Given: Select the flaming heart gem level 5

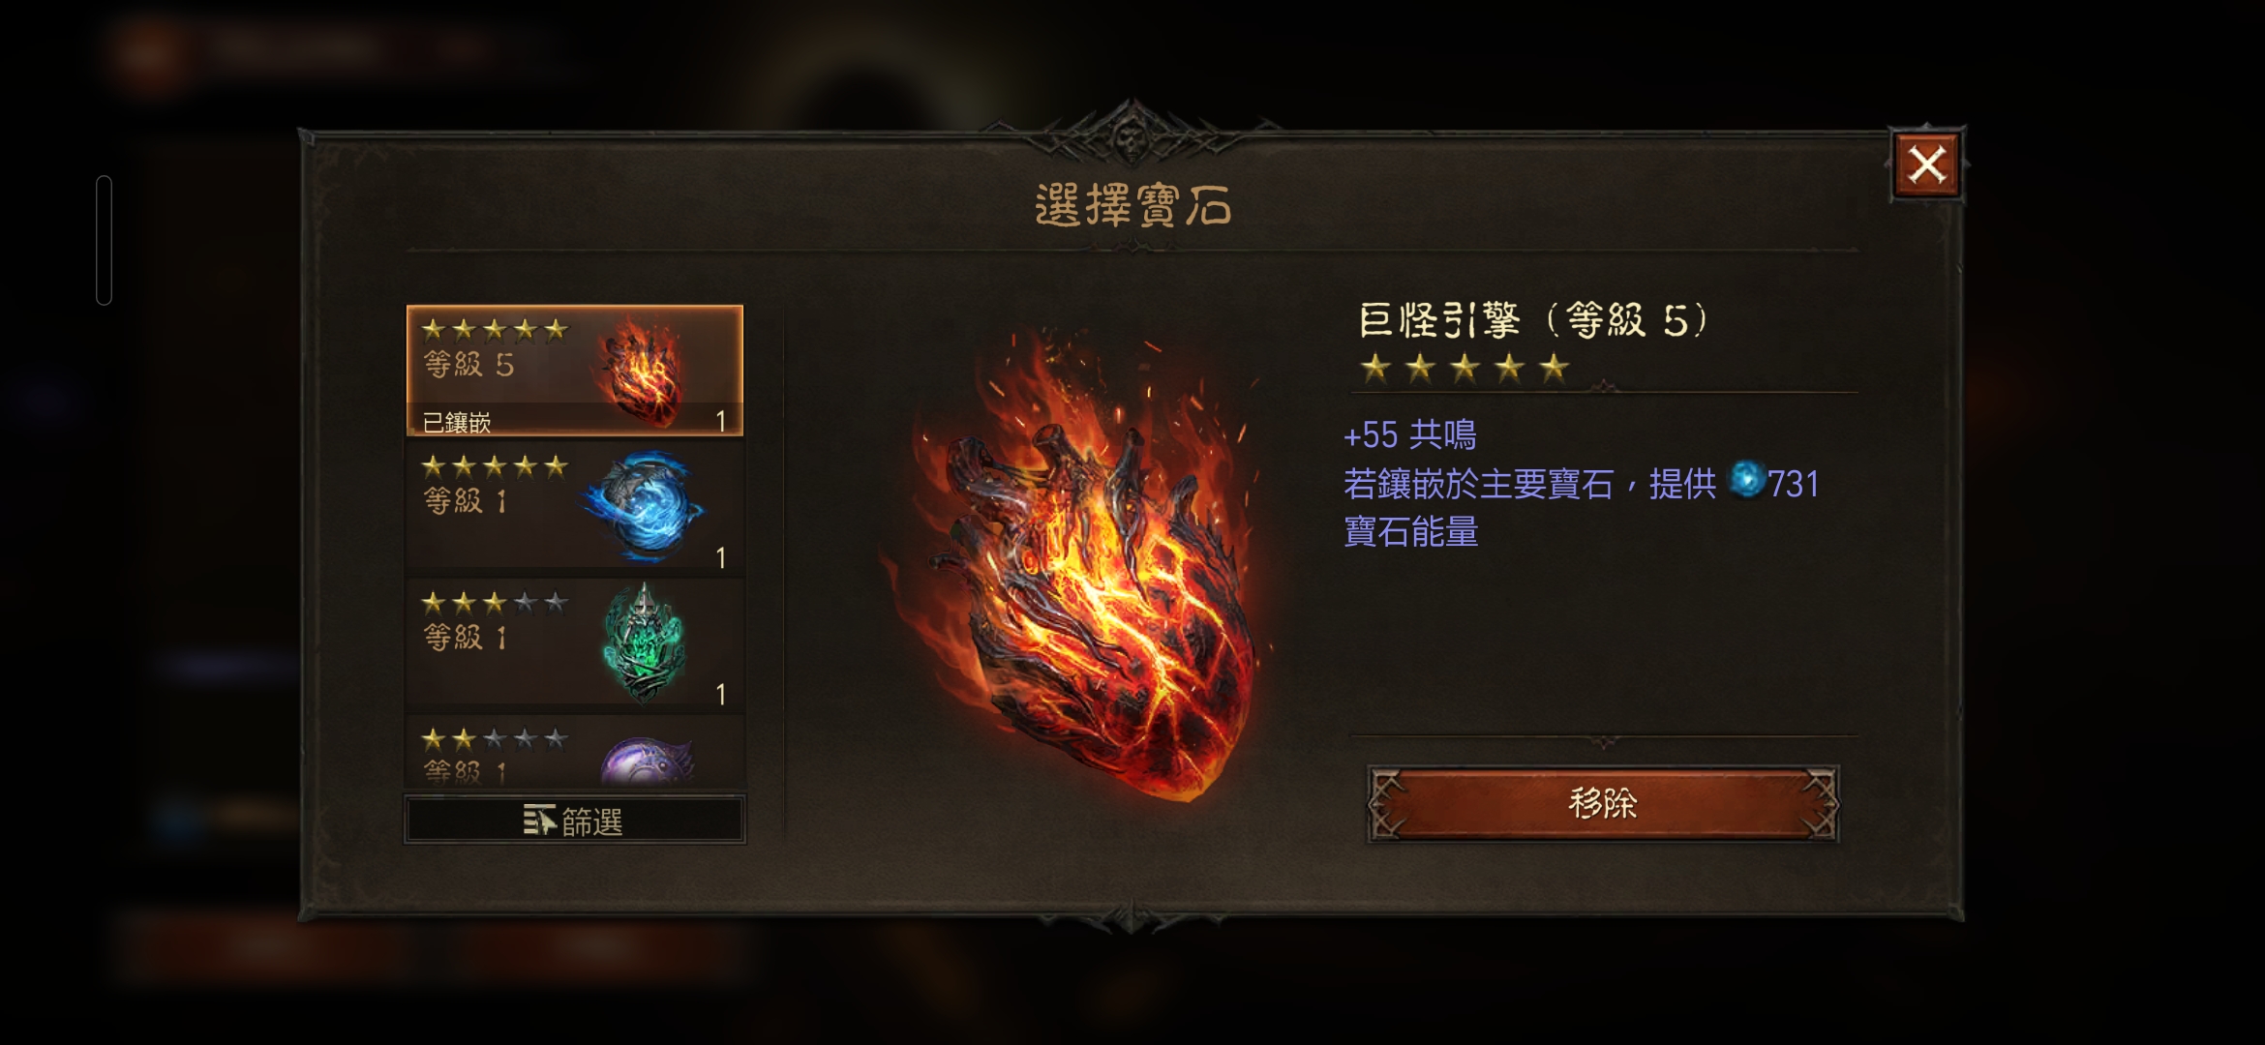Looking at the screenshot, I should point(574,371).
